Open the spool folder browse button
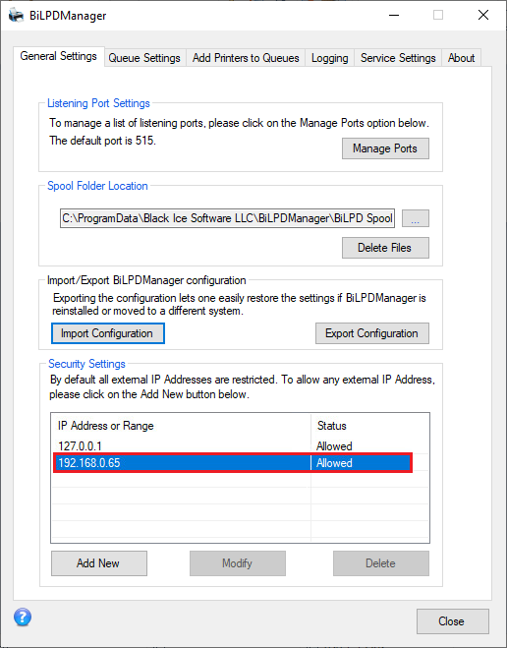Screen dimensions: 507x648 (x=416, y=218)
